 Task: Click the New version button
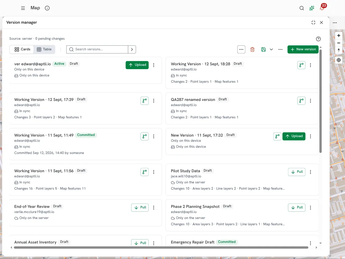(x=303, y=49)
